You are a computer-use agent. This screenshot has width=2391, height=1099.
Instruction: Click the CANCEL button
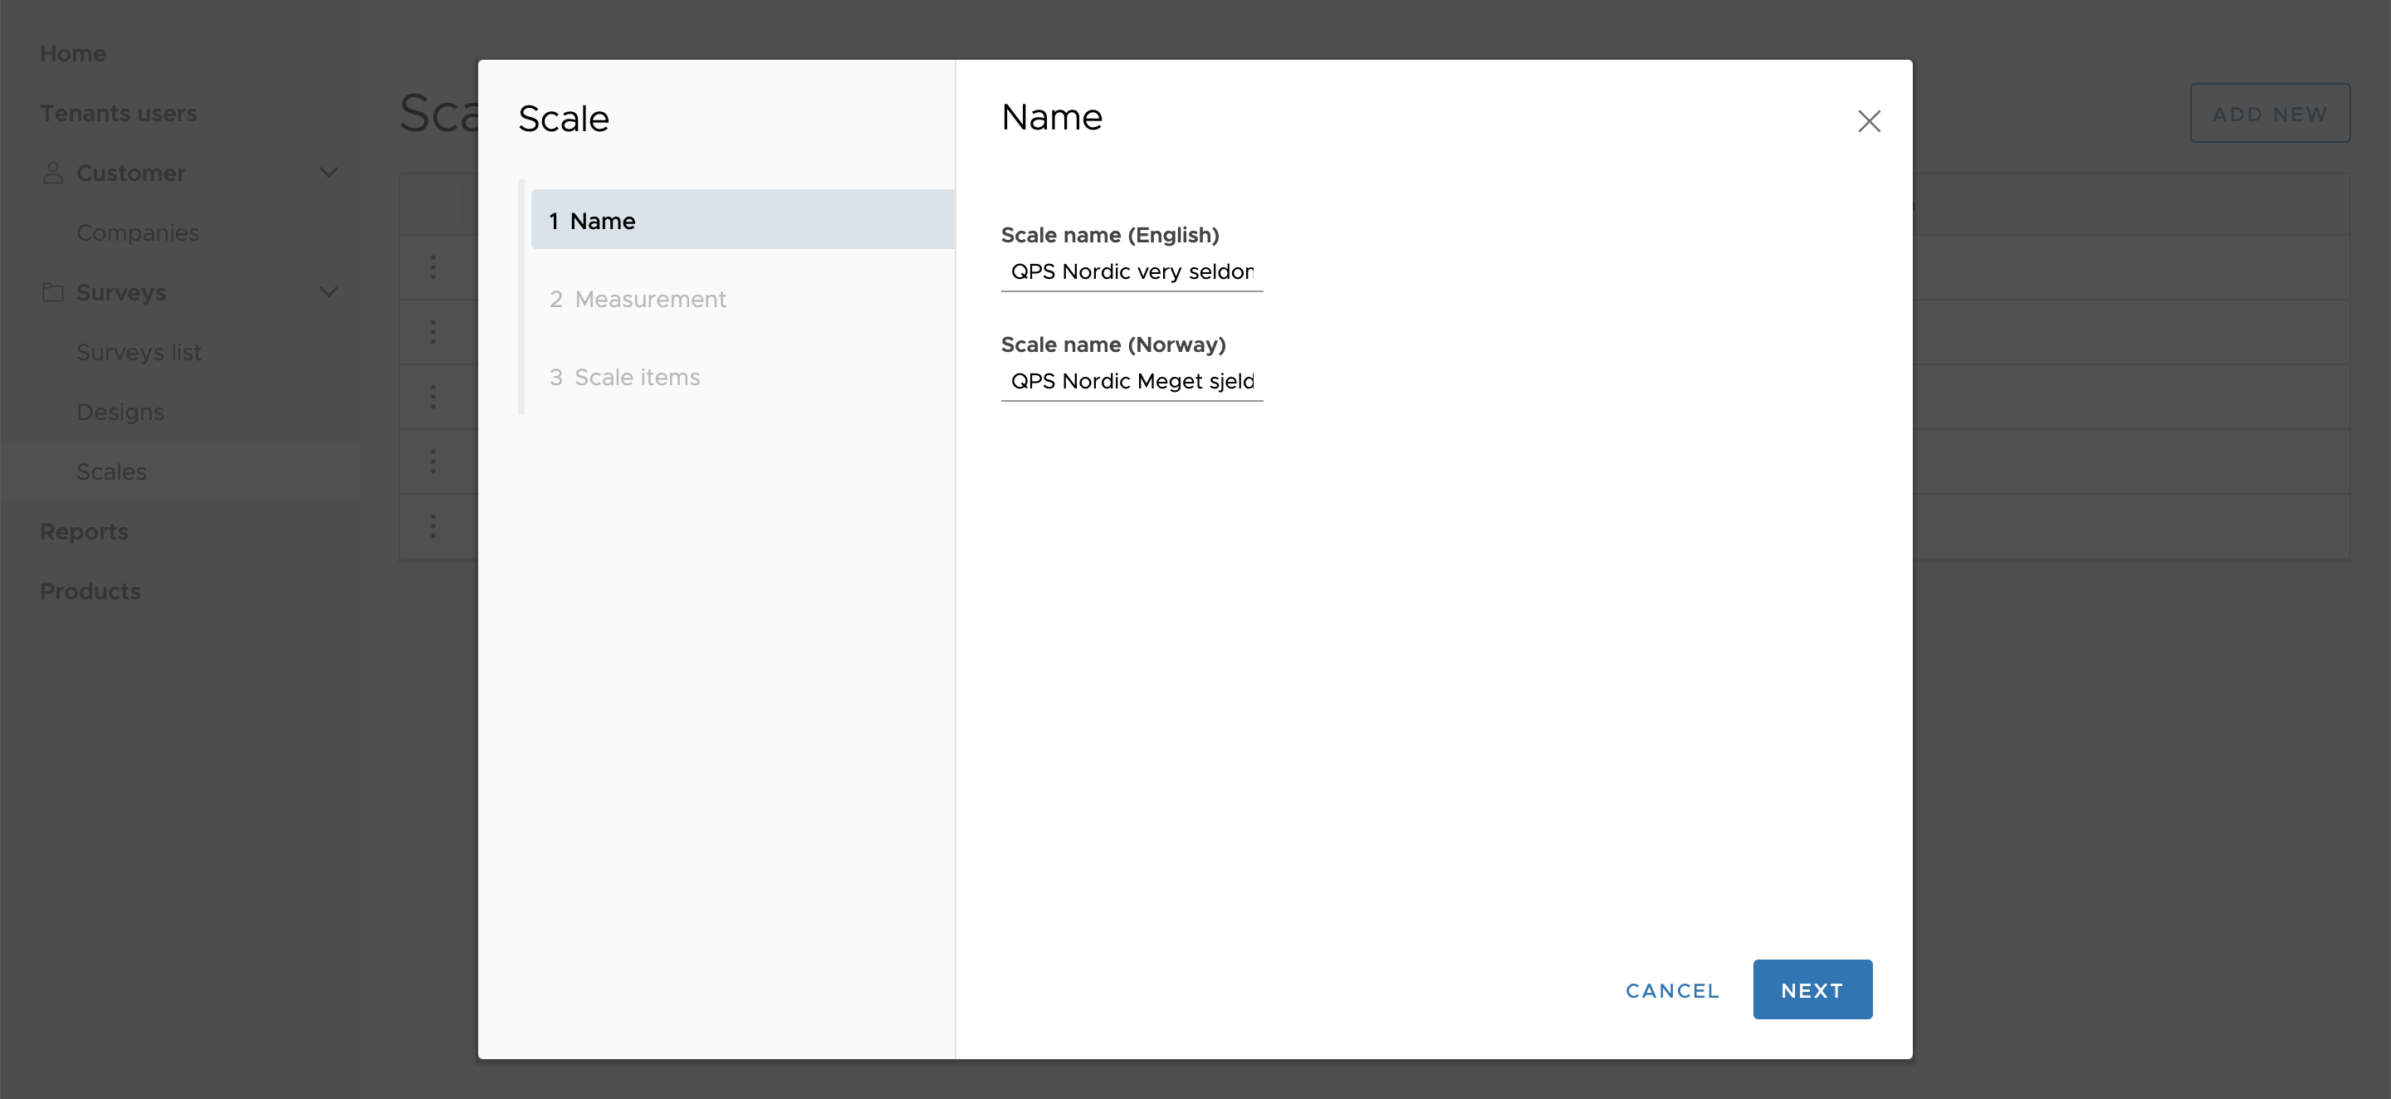click(1672, 990)
